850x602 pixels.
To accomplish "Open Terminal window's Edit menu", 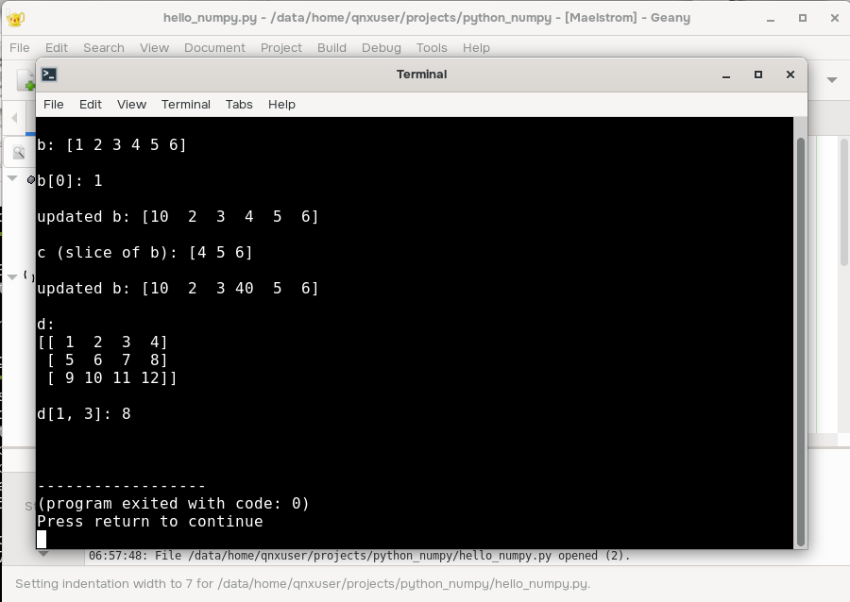I will [x=90, y=105].
